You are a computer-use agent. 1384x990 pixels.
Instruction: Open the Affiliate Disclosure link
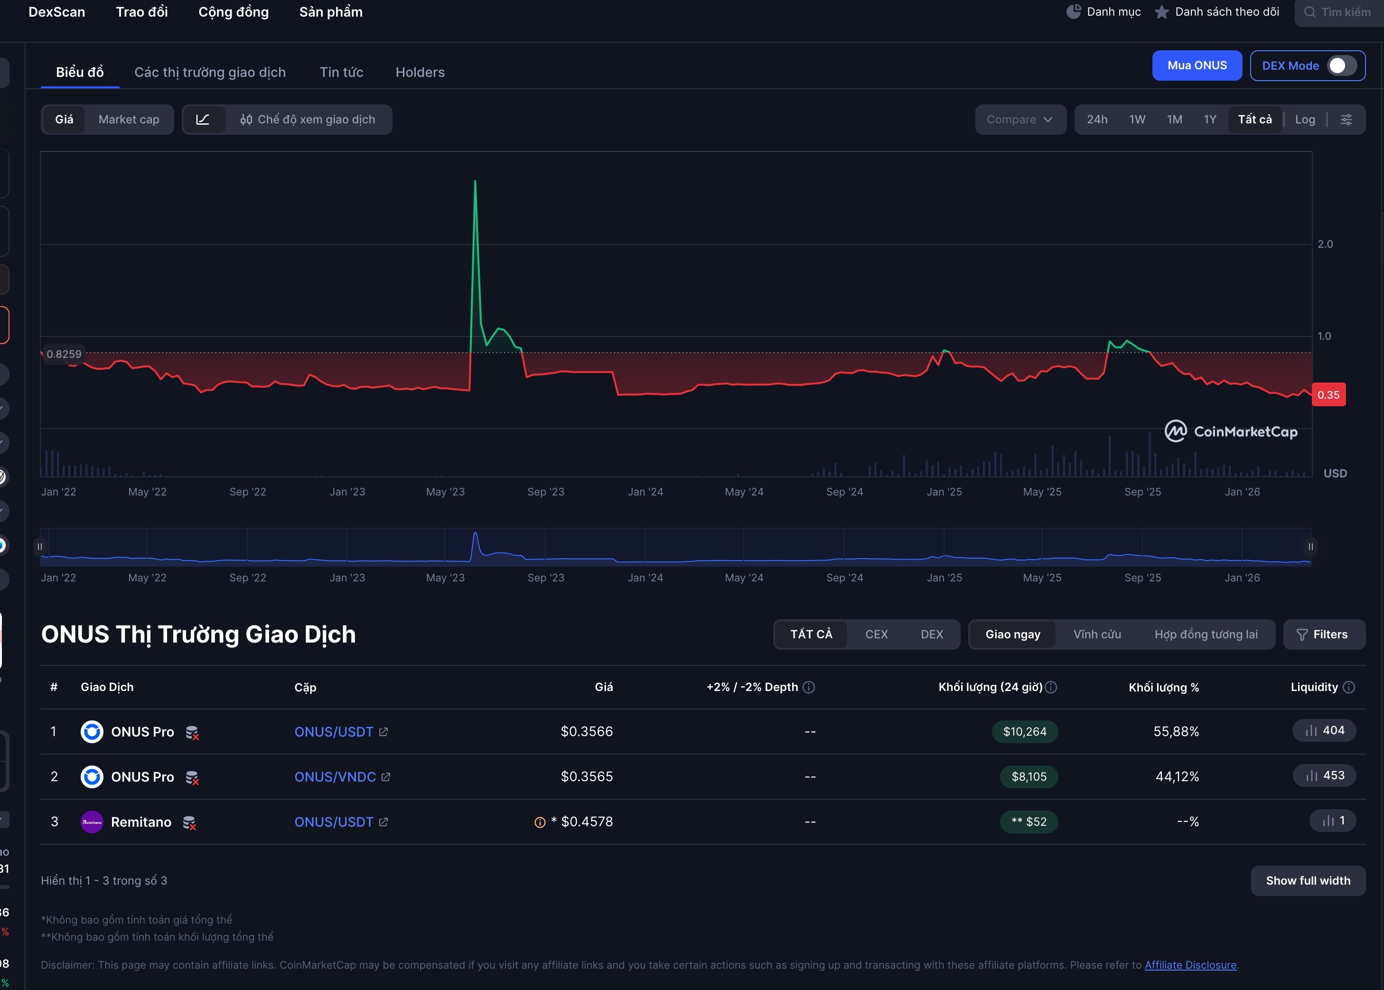1190,965
